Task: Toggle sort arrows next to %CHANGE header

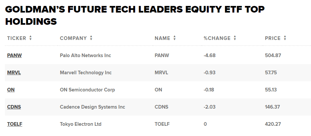Action: click(235, 38)
